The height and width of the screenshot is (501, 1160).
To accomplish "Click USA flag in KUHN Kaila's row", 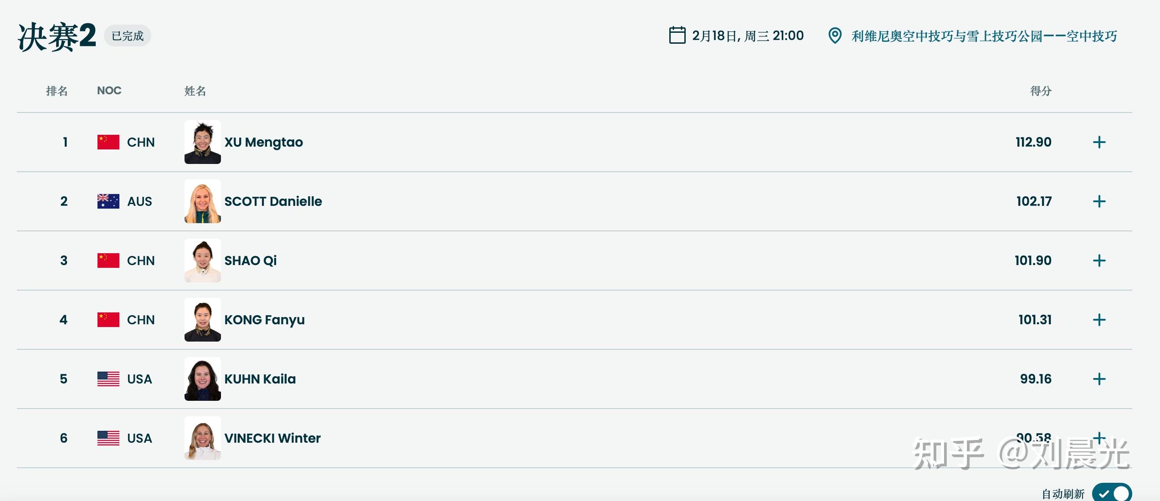I will (x=108, y=379).
